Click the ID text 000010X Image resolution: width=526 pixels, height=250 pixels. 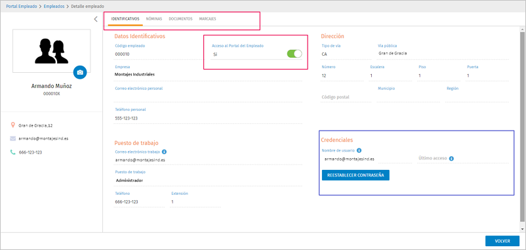51,94
